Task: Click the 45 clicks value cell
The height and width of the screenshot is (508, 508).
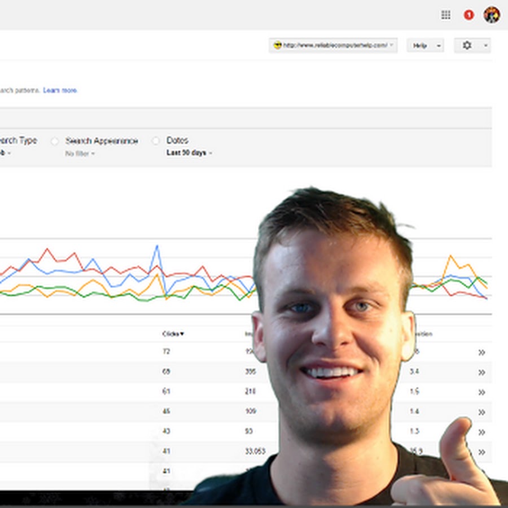Action: pyautogui.click(x=166, y=411)
